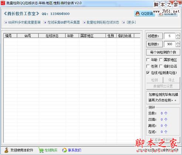Sort by 临时会话 column header
The height and width of the screenshot is (155, 182).
(x=125, y=36)
